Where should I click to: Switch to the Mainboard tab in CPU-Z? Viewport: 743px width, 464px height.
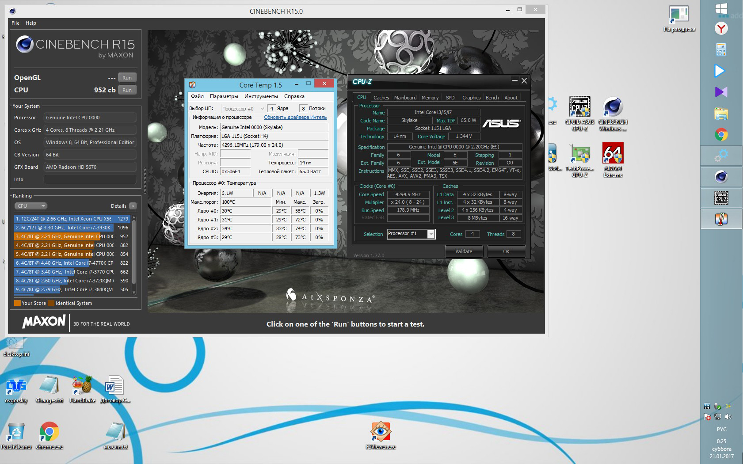click(405, 98)
